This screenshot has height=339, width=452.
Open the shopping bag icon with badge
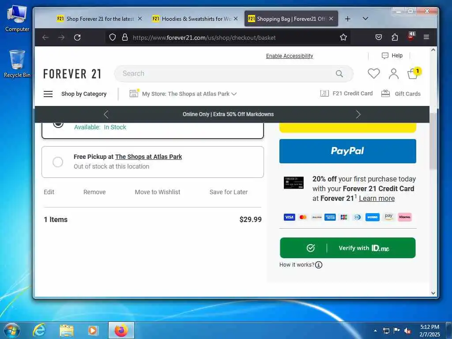[x=414, y=74]
